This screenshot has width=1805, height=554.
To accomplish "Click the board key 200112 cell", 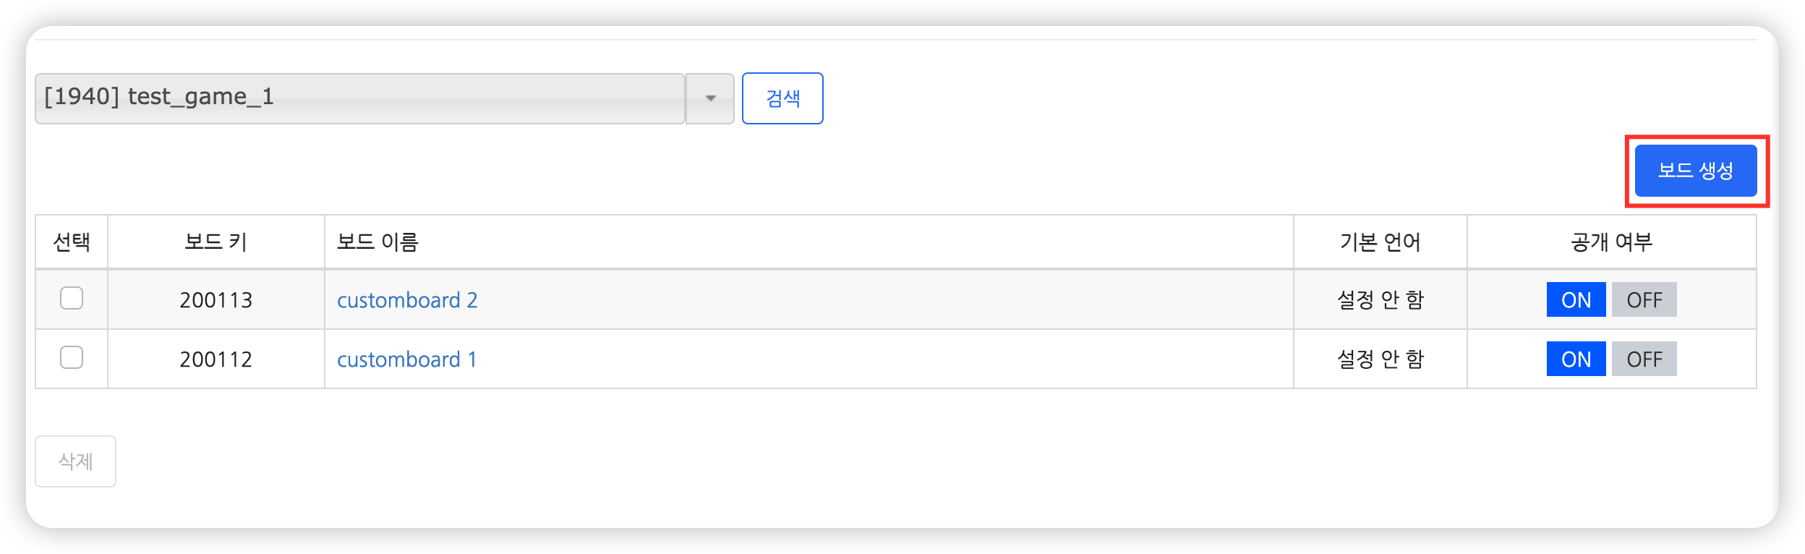I will 216,359.
